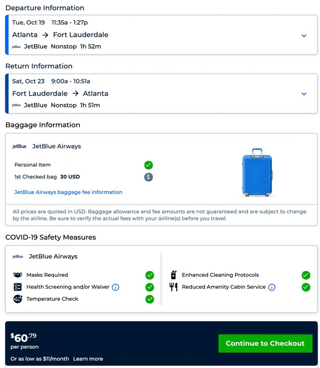Click the green checkmark next to Masks Required
This screenshot has height=368, width=320.
150,275
